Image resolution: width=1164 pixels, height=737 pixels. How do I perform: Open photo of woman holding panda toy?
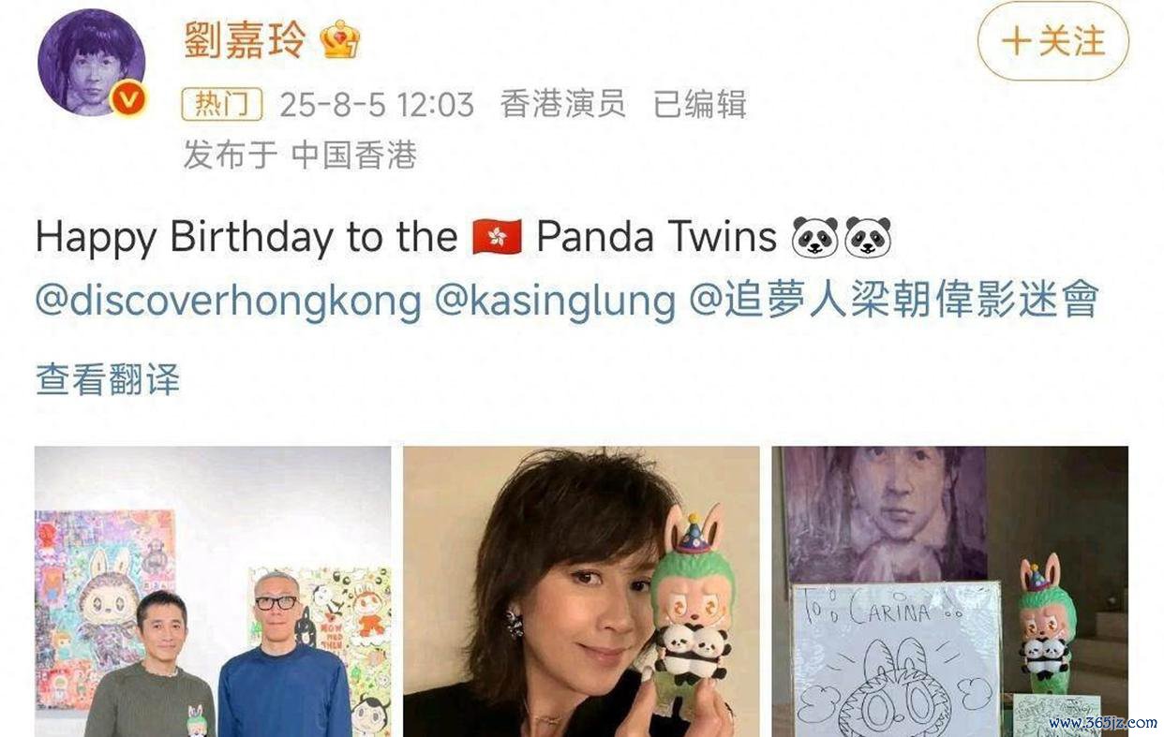[581, 591]
